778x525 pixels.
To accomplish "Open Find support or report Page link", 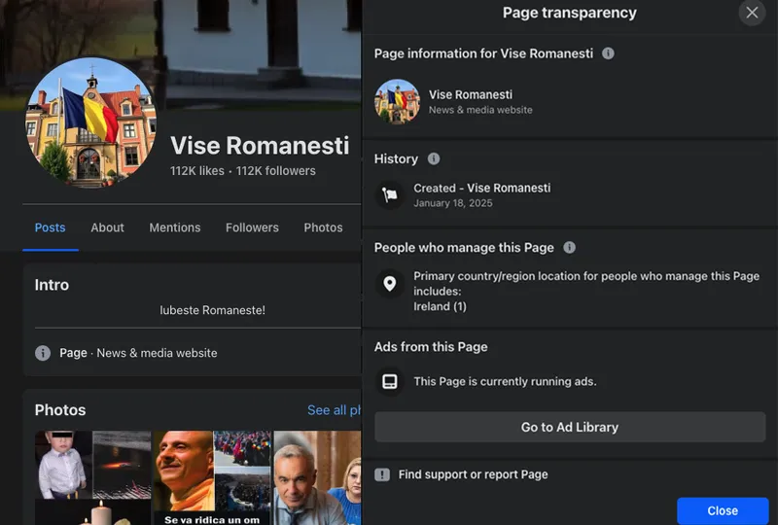I will [473, 474].
